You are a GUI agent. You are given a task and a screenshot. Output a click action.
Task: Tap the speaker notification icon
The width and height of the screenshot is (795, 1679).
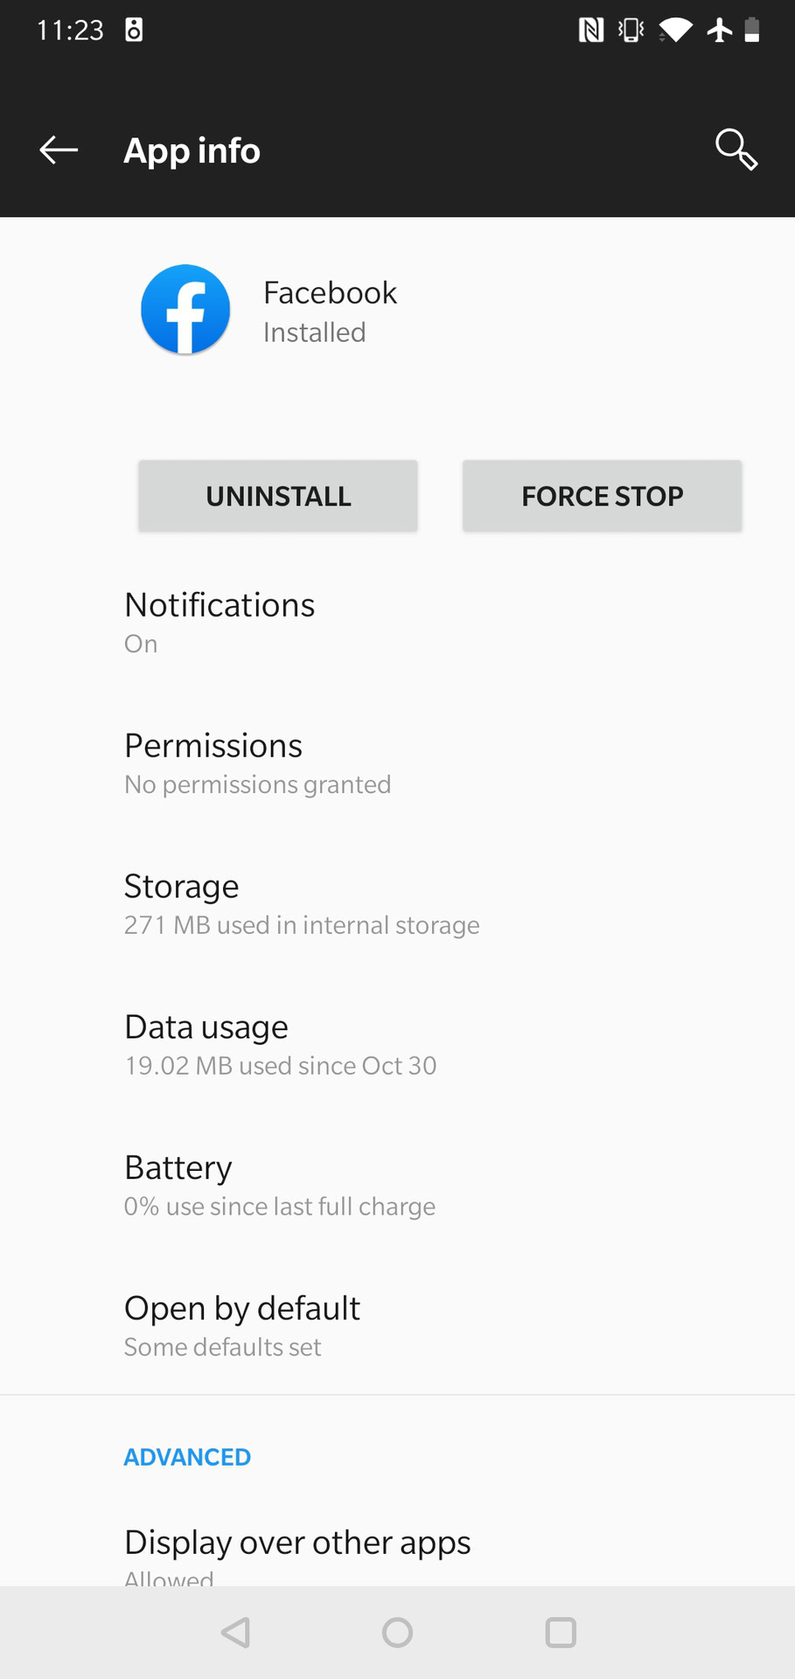(134, 31)
